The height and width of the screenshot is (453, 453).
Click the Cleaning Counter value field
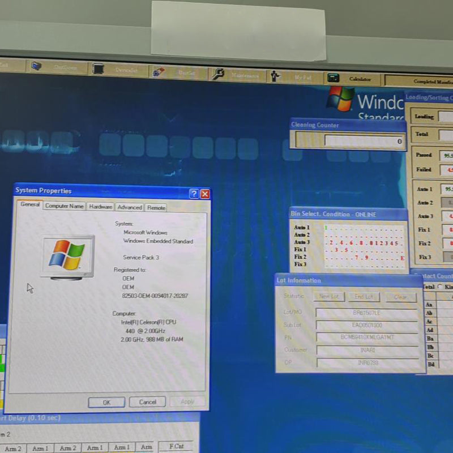pyautogui.click(x=364, y=141)
